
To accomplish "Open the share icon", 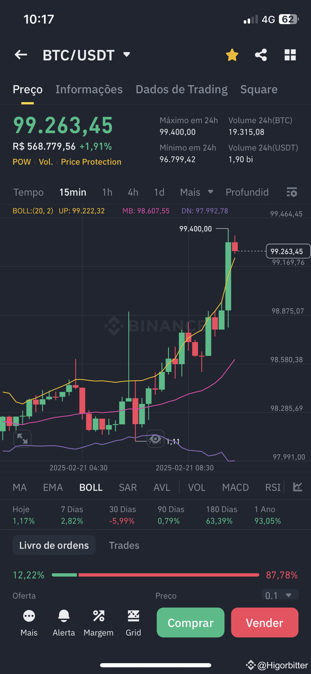I will click(x=261, y=55).
